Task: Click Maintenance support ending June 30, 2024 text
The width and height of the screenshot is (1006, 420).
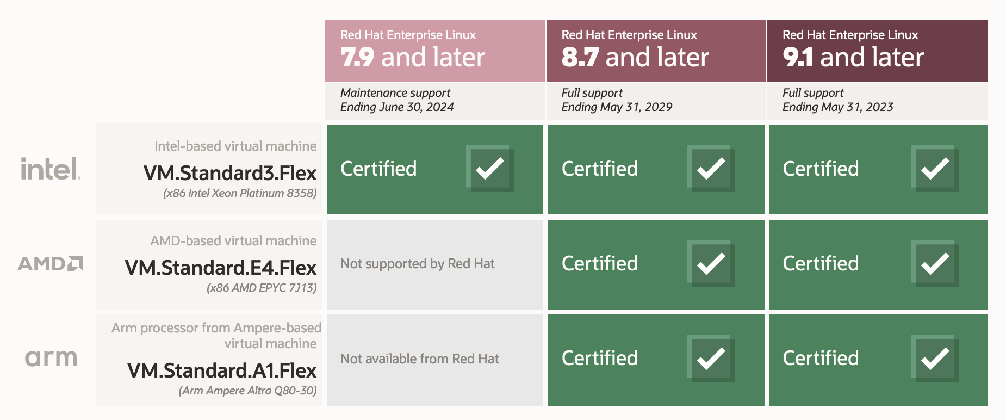Action: [397, 100]
